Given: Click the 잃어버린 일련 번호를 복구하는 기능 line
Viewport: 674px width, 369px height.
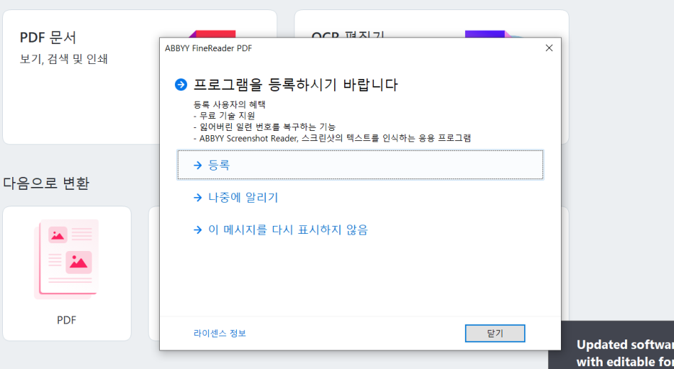Looking at the screenshot, I should tap(264, 127).
